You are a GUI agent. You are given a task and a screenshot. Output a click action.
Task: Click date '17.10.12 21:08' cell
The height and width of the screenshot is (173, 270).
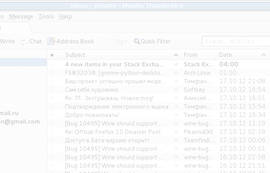click(242, 81)
